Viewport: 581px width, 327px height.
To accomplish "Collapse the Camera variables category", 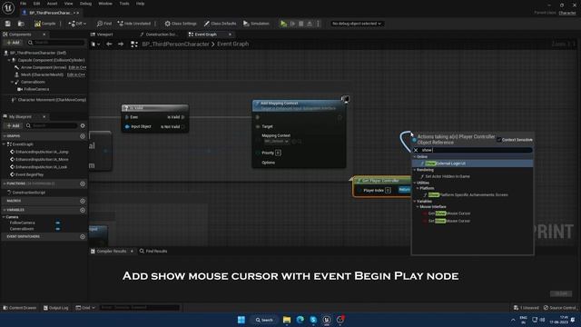I will (x=4, y=217).
